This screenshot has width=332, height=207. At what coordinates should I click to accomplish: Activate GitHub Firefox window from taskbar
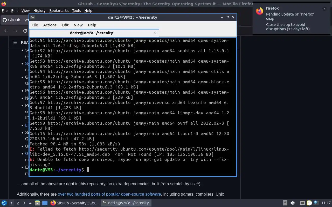[x=75, y=203]
